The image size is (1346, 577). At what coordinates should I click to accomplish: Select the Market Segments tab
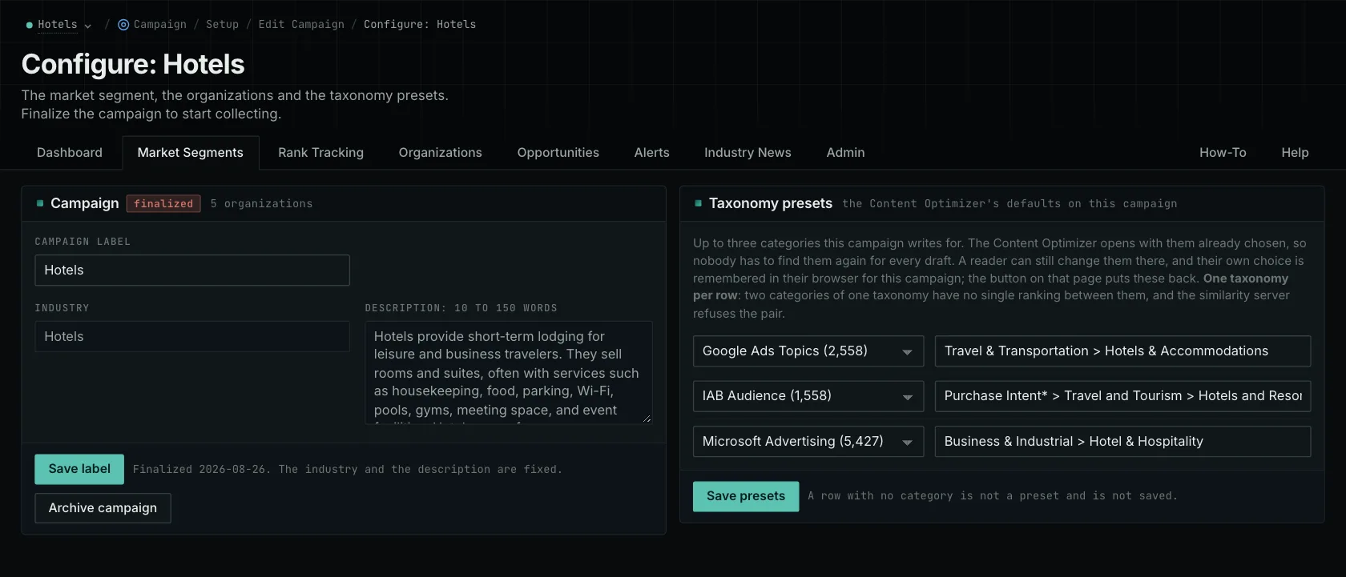(x=190, y=153)
